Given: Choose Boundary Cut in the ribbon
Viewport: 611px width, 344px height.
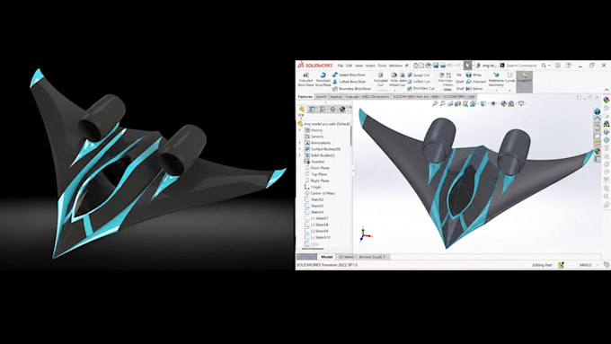Looking at the screenshot, I should tap(421, 88).
